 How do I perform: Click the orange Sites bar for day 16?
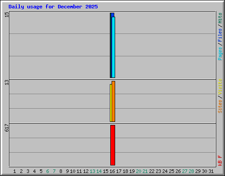113,101
